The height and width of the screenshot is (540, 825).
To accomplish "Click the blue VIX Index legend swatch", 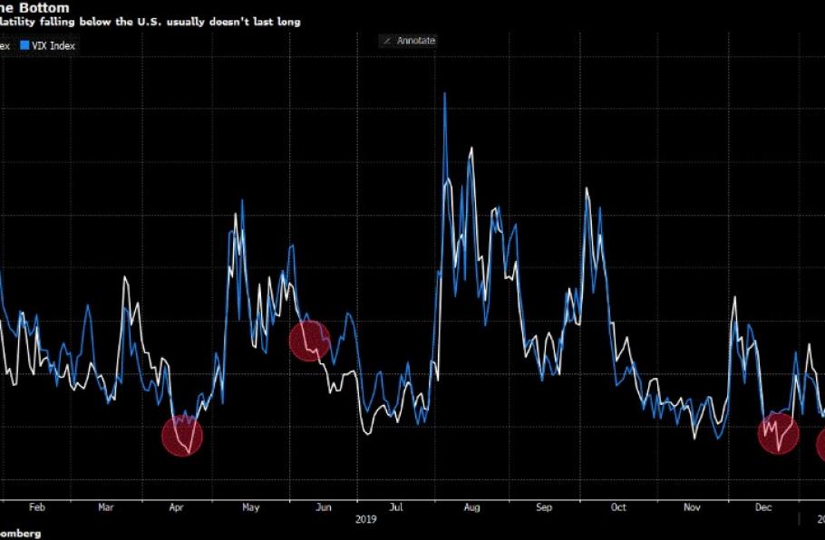I will (x=24, y=44).
